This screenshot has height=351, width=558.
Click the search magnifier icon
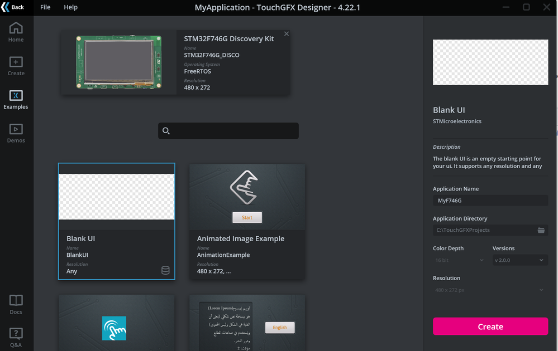coord(166,131)
